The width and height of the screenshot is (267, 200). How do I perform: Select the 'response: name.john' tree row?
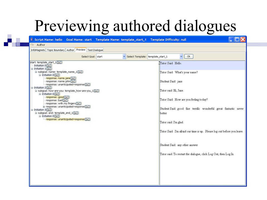coord(61,81)
